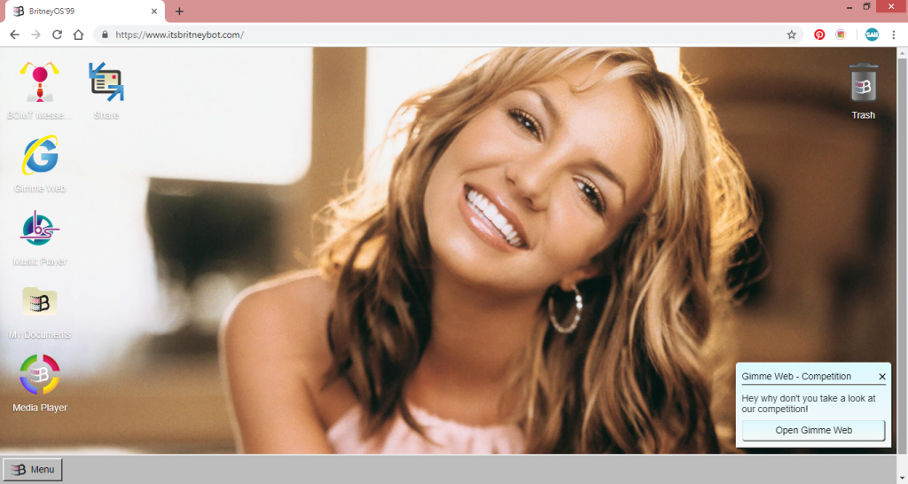Viewport: 908px width, 484px height.
Task: Dismiss the Gimme Web competition popup
Action: [881, 377]
